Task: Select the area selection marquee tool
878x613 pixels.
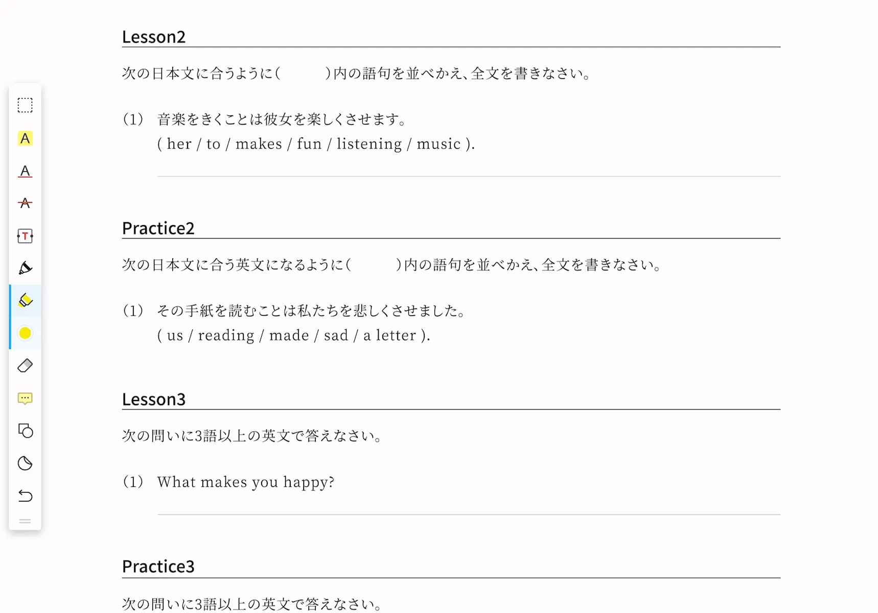Action: (25, 105)
